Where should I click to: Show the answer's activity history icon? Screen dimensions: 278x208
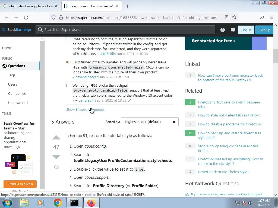(x=56, y=167)
